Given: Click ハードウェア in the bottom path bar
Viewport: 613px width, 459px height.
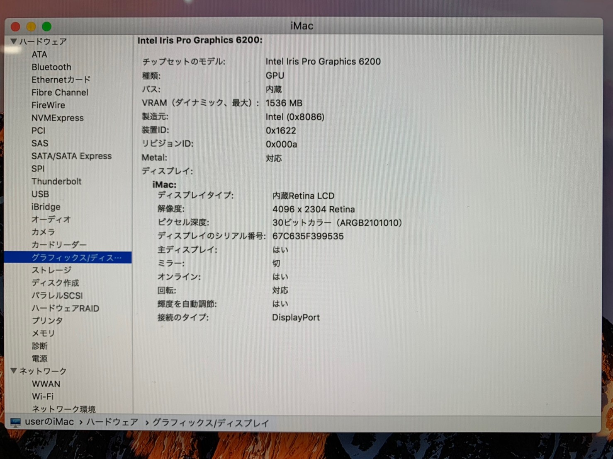Looking at the screenshot, I should pyautogui.click(x=112, y=423).
